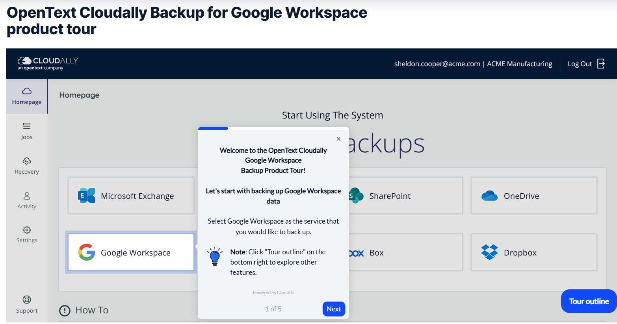Click the 'Start Using The System' heading
This screenshot has width=617, height=324.
[x=333, y=115]
